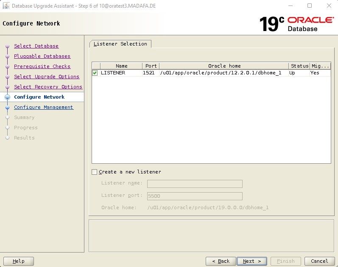This screenshot has height=267, width=338.
Task: Click the greyed Results step
Action: click(24, 138)
